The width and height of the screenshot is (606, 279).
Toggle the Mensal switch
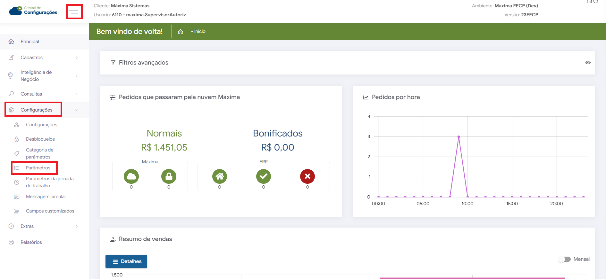tap(565, 259)
